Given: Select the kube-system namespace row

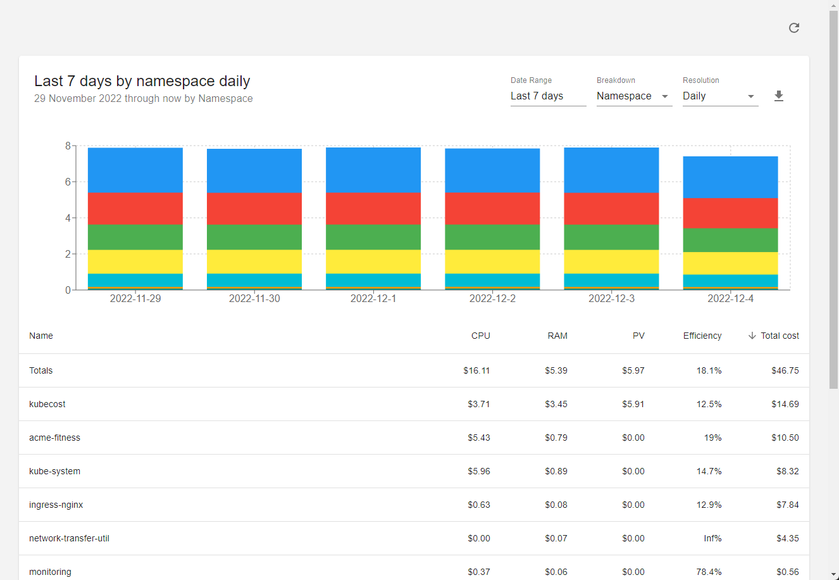Looking at the screenshot, I should coord(414,471).
